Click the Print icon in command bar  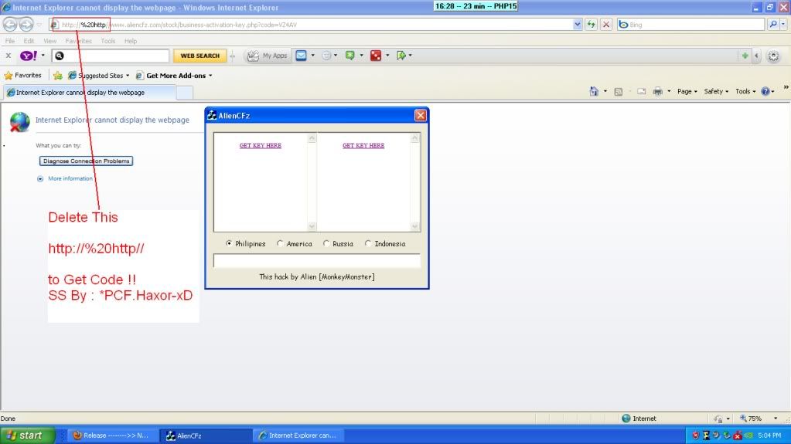(657, 91)
